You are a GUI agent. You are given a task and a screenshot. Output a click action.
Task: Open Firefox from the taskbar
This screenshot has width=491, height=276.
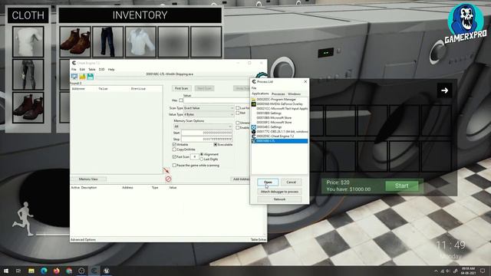click(x=56, y=271)
